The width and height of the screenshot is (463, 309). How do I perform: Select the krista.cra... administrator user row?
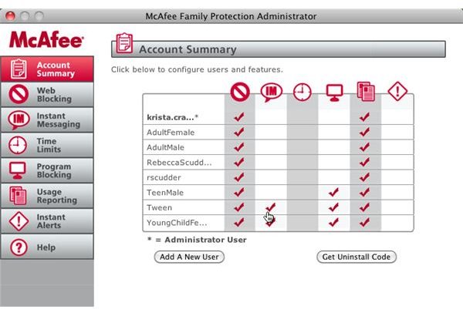coord(278,117)
